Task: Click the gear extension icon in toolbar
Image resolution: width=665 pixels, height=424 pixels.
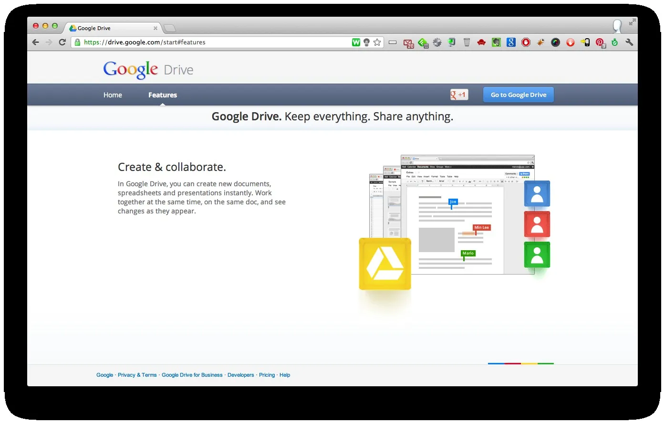Action: (437, 42)
